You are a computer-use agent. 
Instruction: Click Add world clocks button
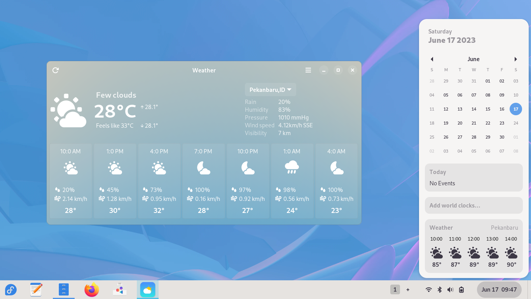[x=474, y=205]
